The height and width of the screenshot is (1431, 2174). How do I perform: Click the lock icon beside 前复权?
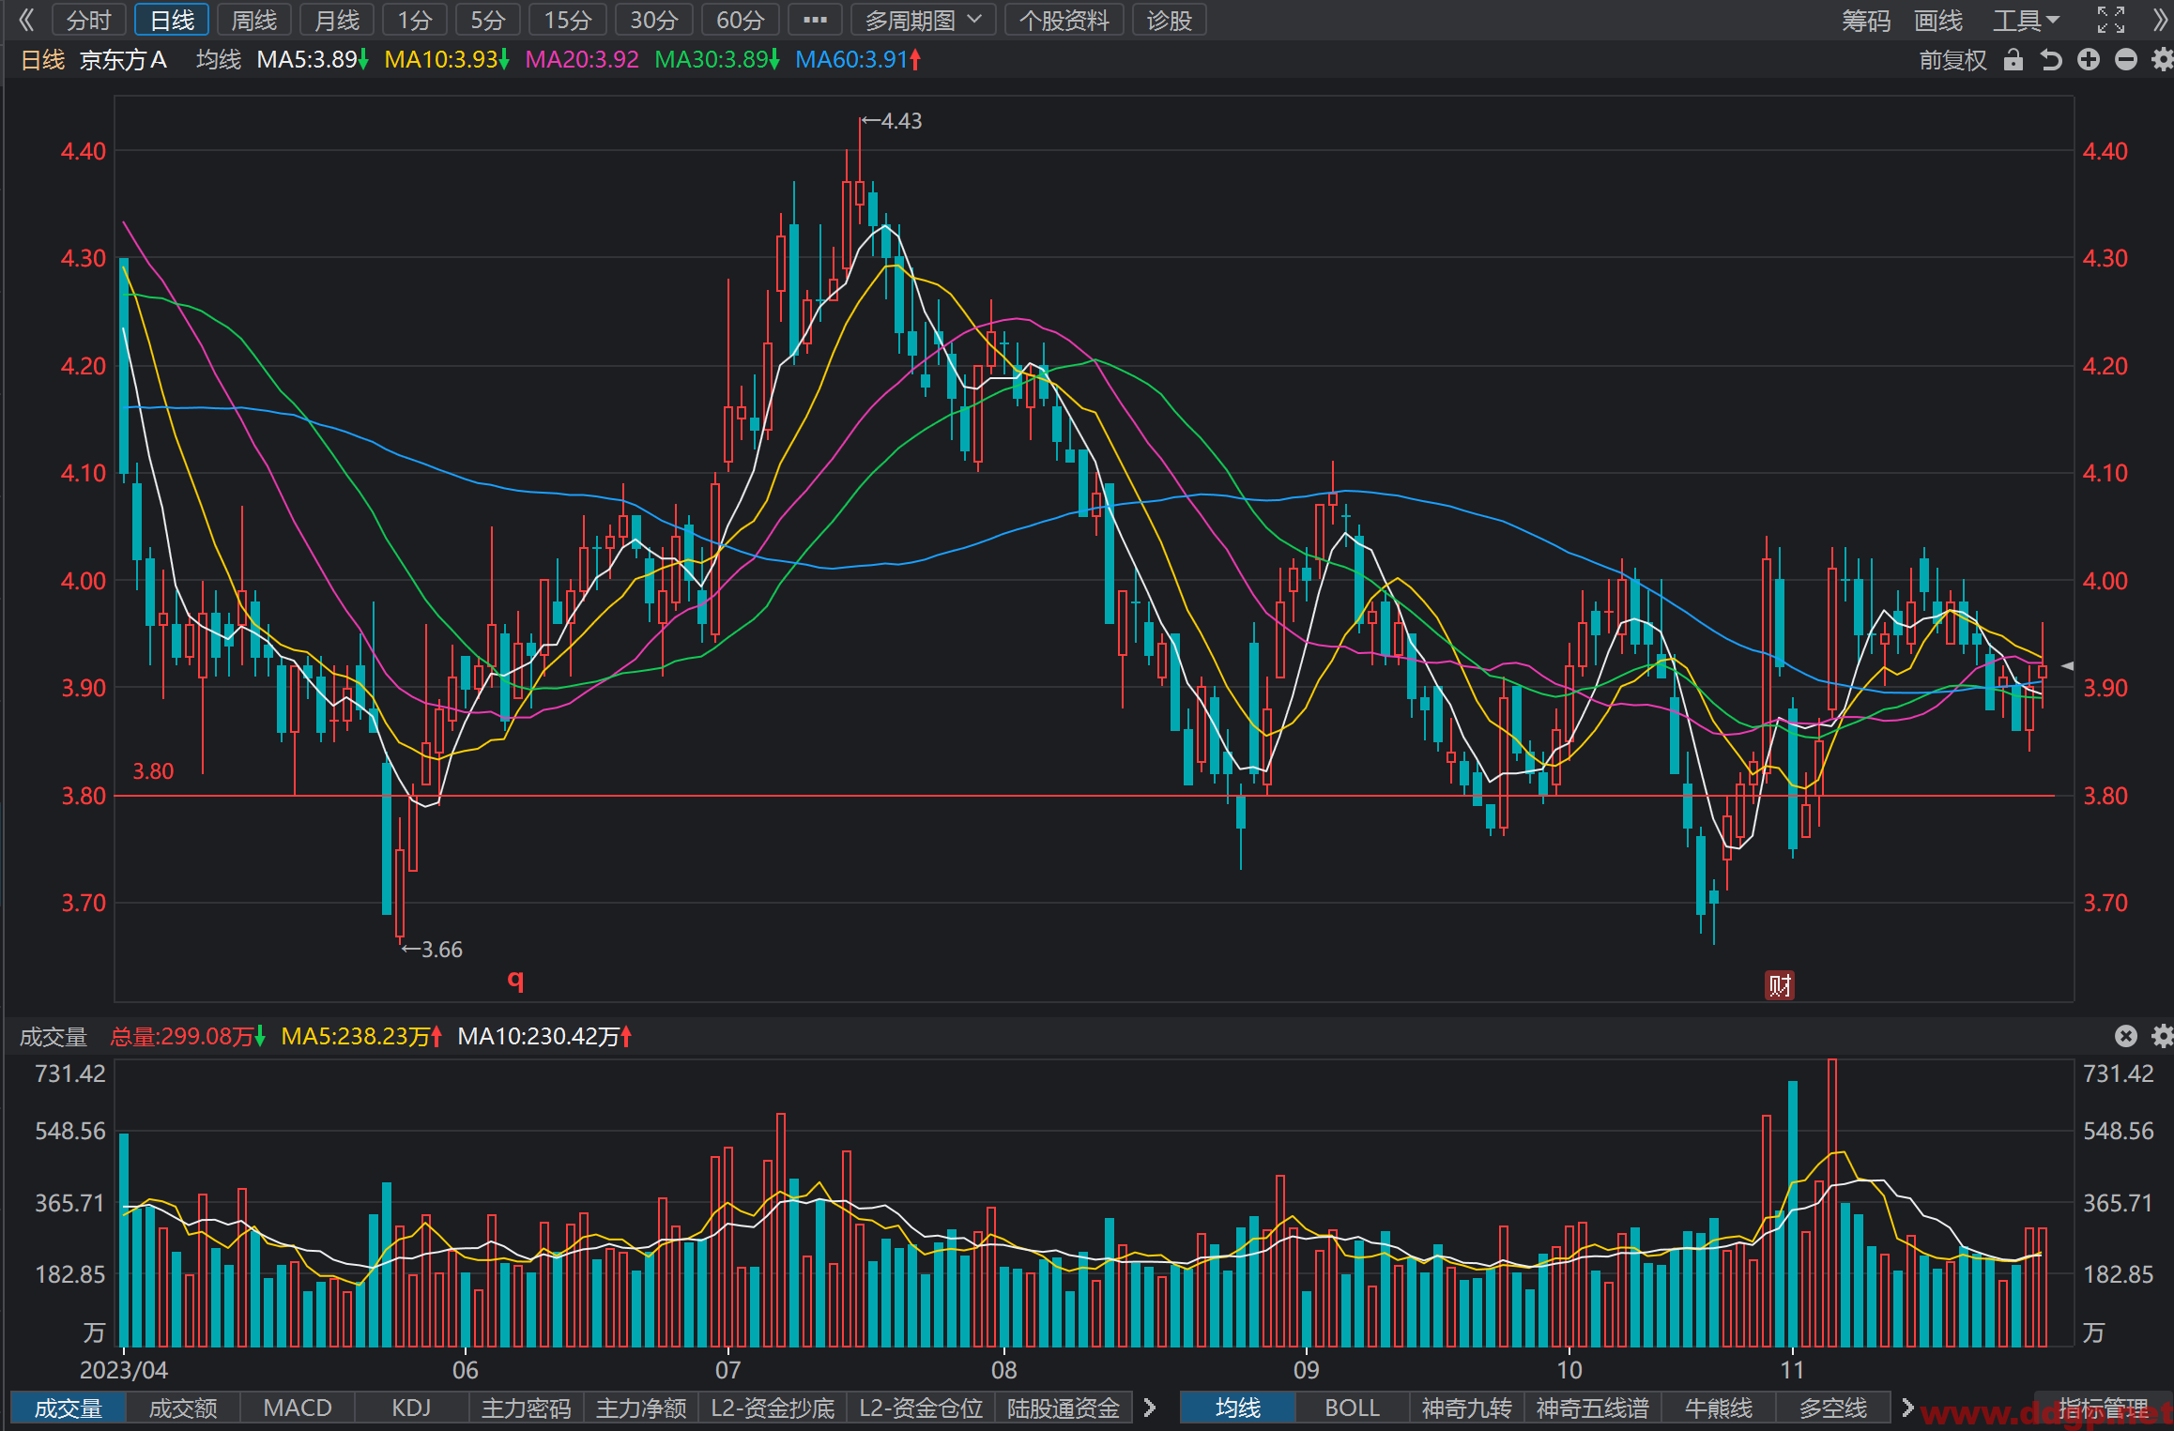(2013, 60)
